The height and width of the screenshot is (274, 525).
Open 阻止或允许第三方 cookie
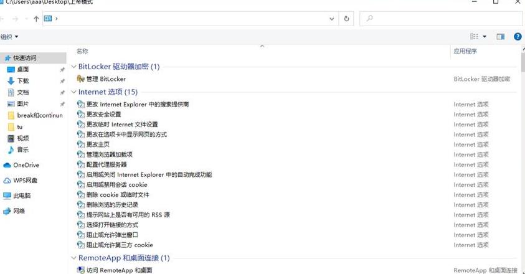(x=120, y=245)
